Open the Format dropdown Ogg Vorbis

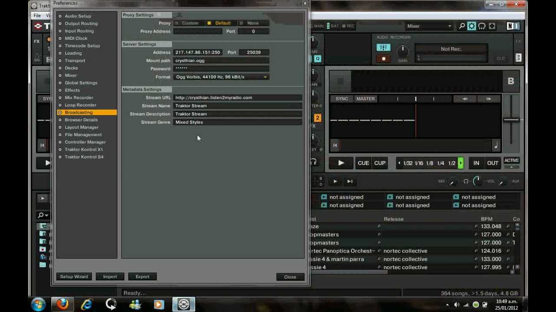pos(221,77)
